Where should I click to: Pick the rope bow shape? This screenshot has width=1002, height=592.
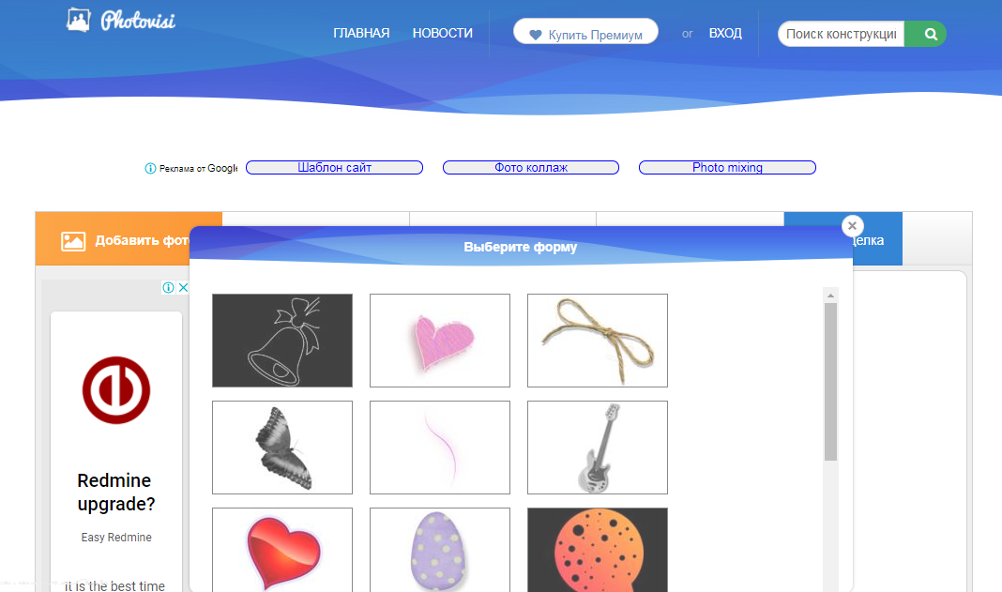pyautogui.click(x=598, y=341)
